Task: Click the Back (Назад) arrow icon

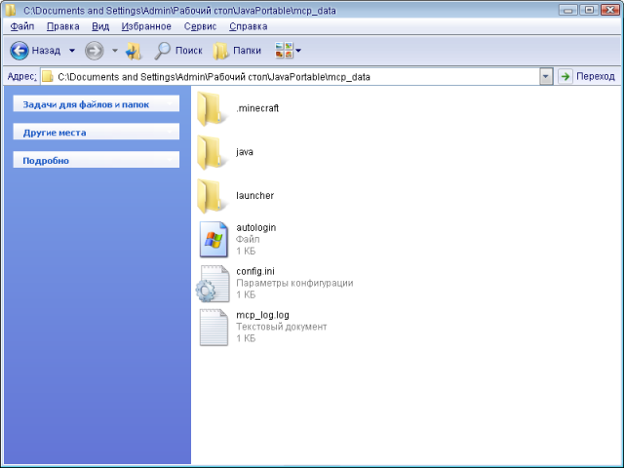Action: tap(19, 50)
